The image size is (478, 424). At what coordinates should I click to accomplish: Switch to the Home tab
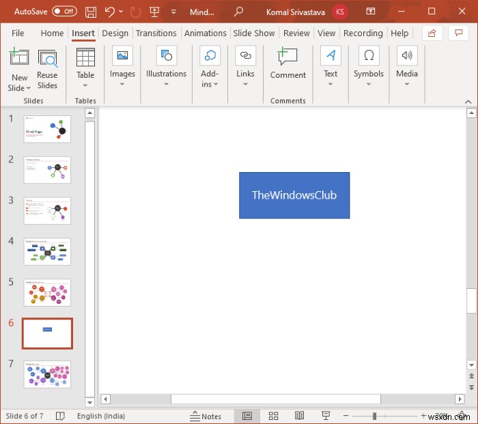click(52, 33)
